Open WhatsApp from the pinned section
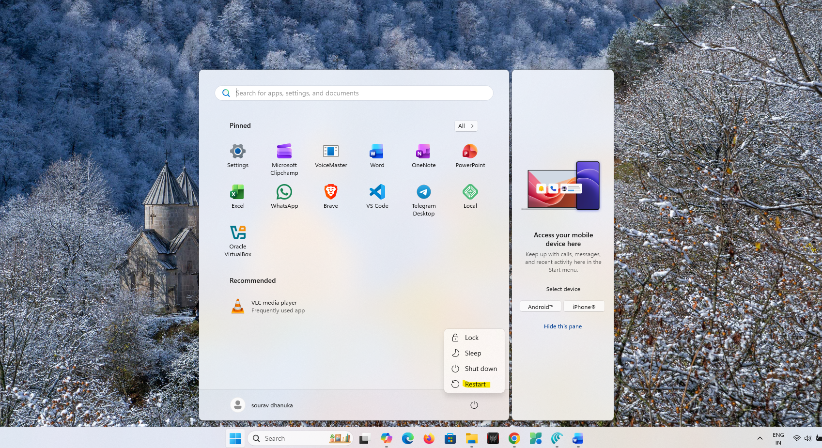822x448 pixels. (284, 197)
